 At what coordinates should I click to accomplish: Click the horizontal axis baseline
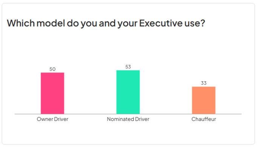pyautogui.click(x=128, y=114)
